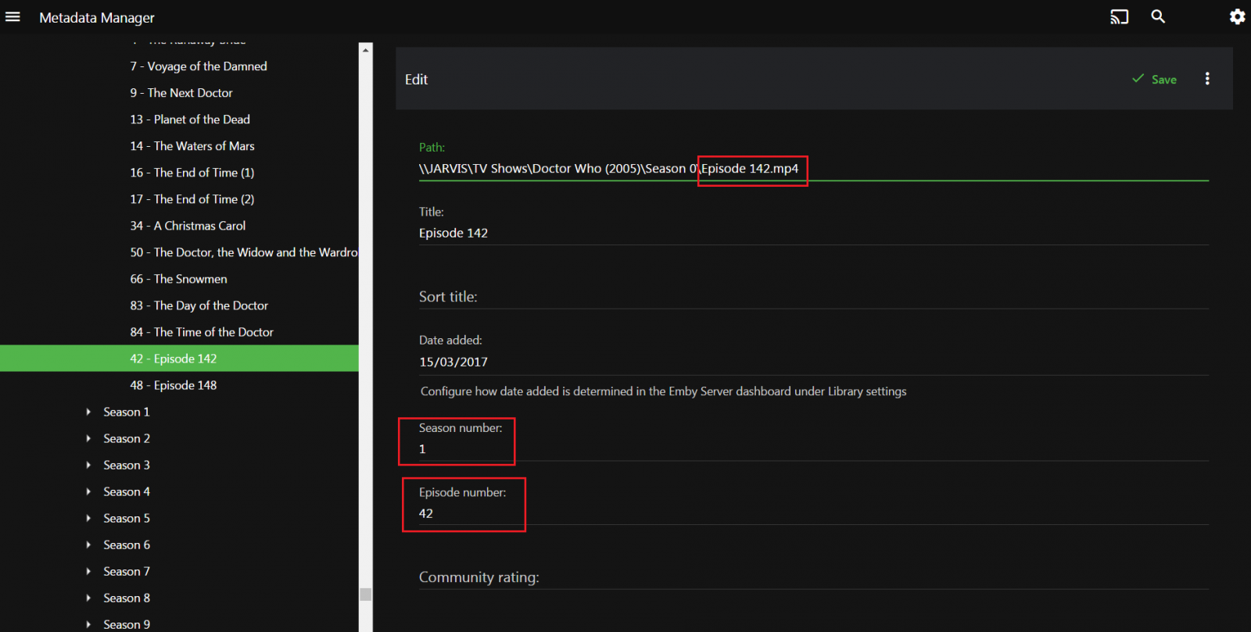
Task: Open the three-dot more options menu
Action: pyautogui.click(x=1207, y=79)
